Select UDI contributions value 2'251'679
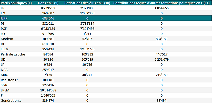Screen dimensions: 212x103 [161, 59]
